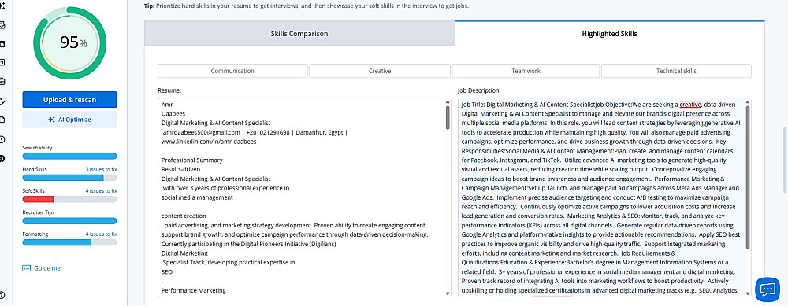This screenshot has width=788, height=306.
Task: Toggle the Teamwork skill filter
Action: click(x=526, y=71)
